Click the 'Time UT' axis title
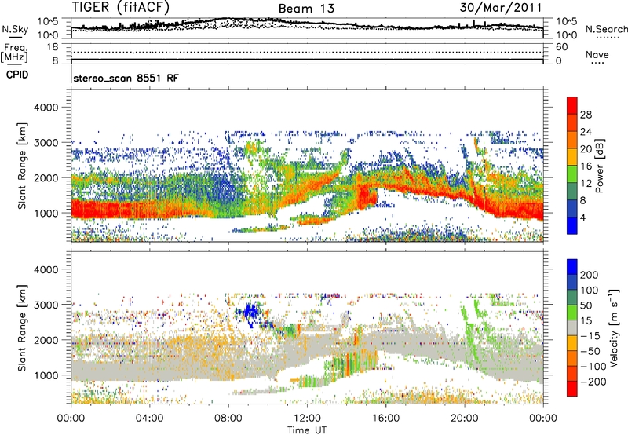This screenshot has width=628, height=435. (x=307, y=430)
